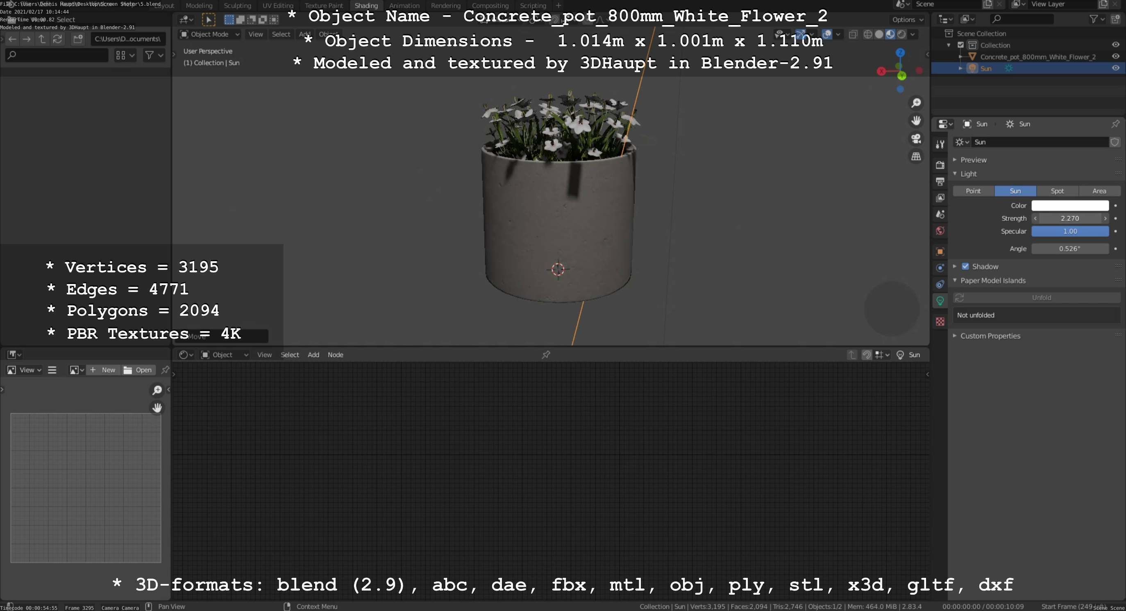Switch to the Sculpting workspace tab
The height and width of the screenshot is (611, 1126).
click(x=237, y=6)
